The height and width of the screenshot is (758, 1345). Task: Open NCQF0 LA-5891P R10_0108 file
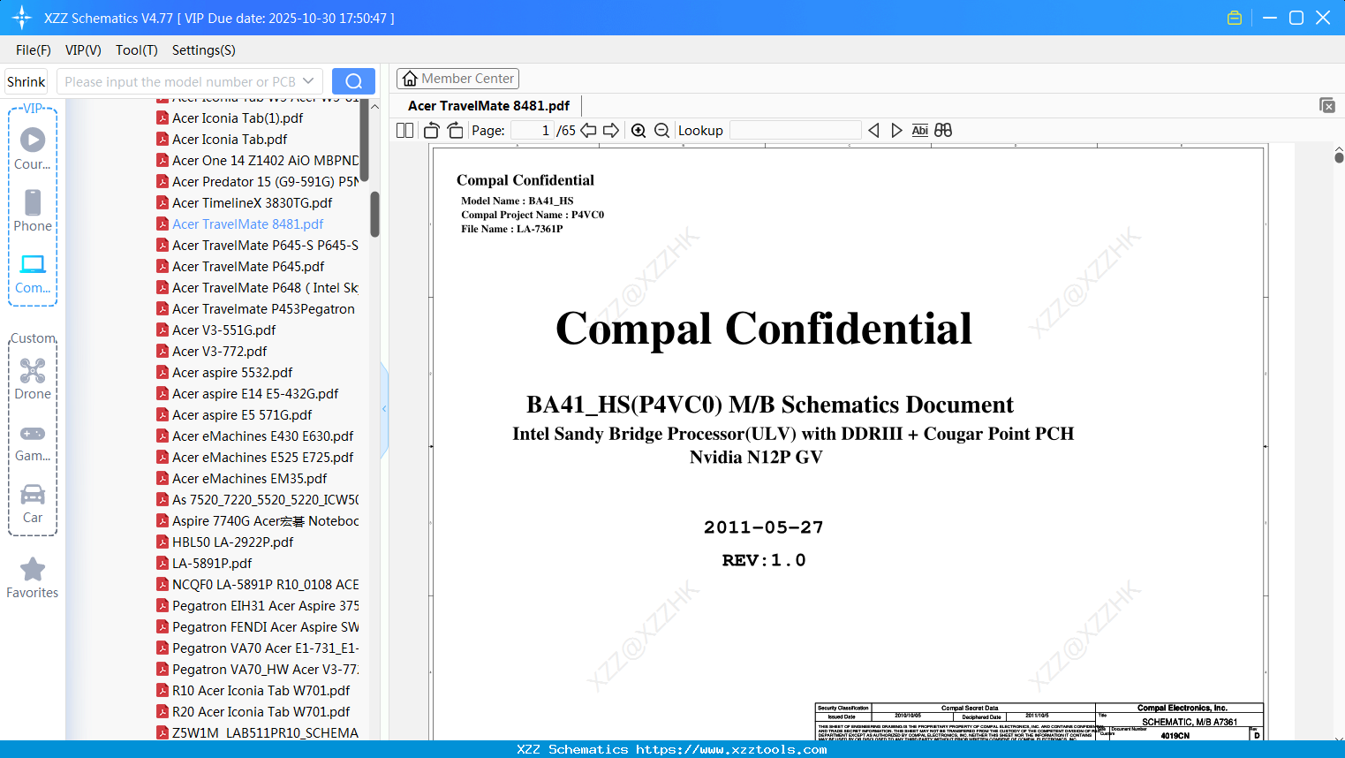257,585
